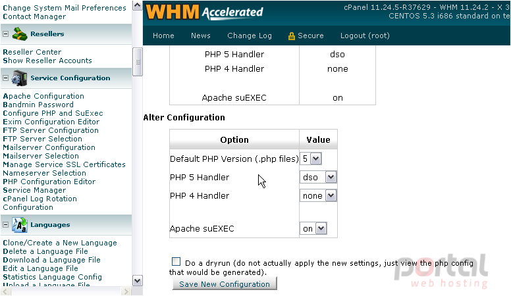Open Configure PHP and SuExec link
511x296 pixels.
click(x=53, y=113)
